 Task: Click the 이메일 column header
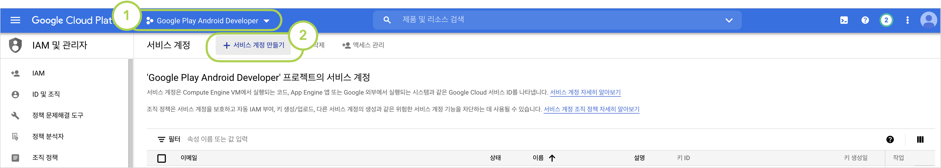189,158
